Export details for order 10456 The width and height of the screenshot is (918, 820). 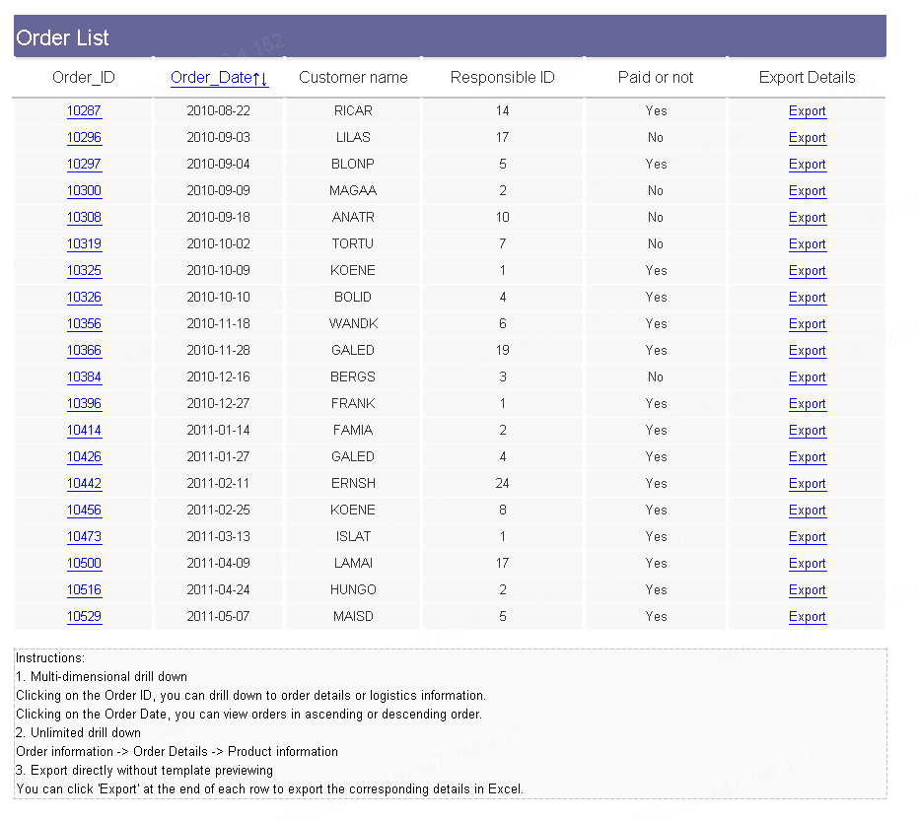coord(807,511)
